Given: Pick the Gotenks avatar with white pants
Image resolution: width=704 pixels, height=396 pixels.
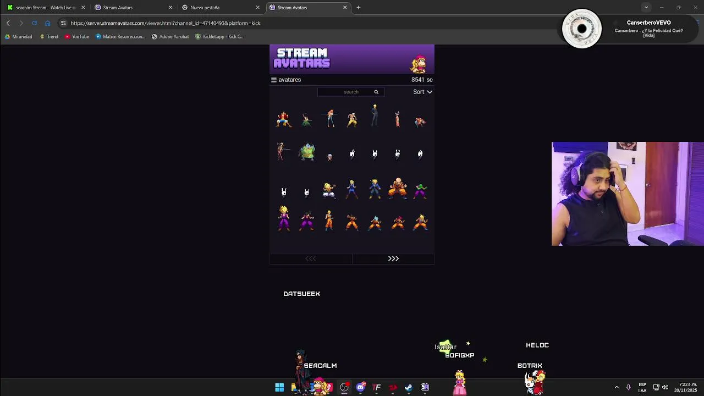Looking at the screenshot, I should [x=329, y=190].
